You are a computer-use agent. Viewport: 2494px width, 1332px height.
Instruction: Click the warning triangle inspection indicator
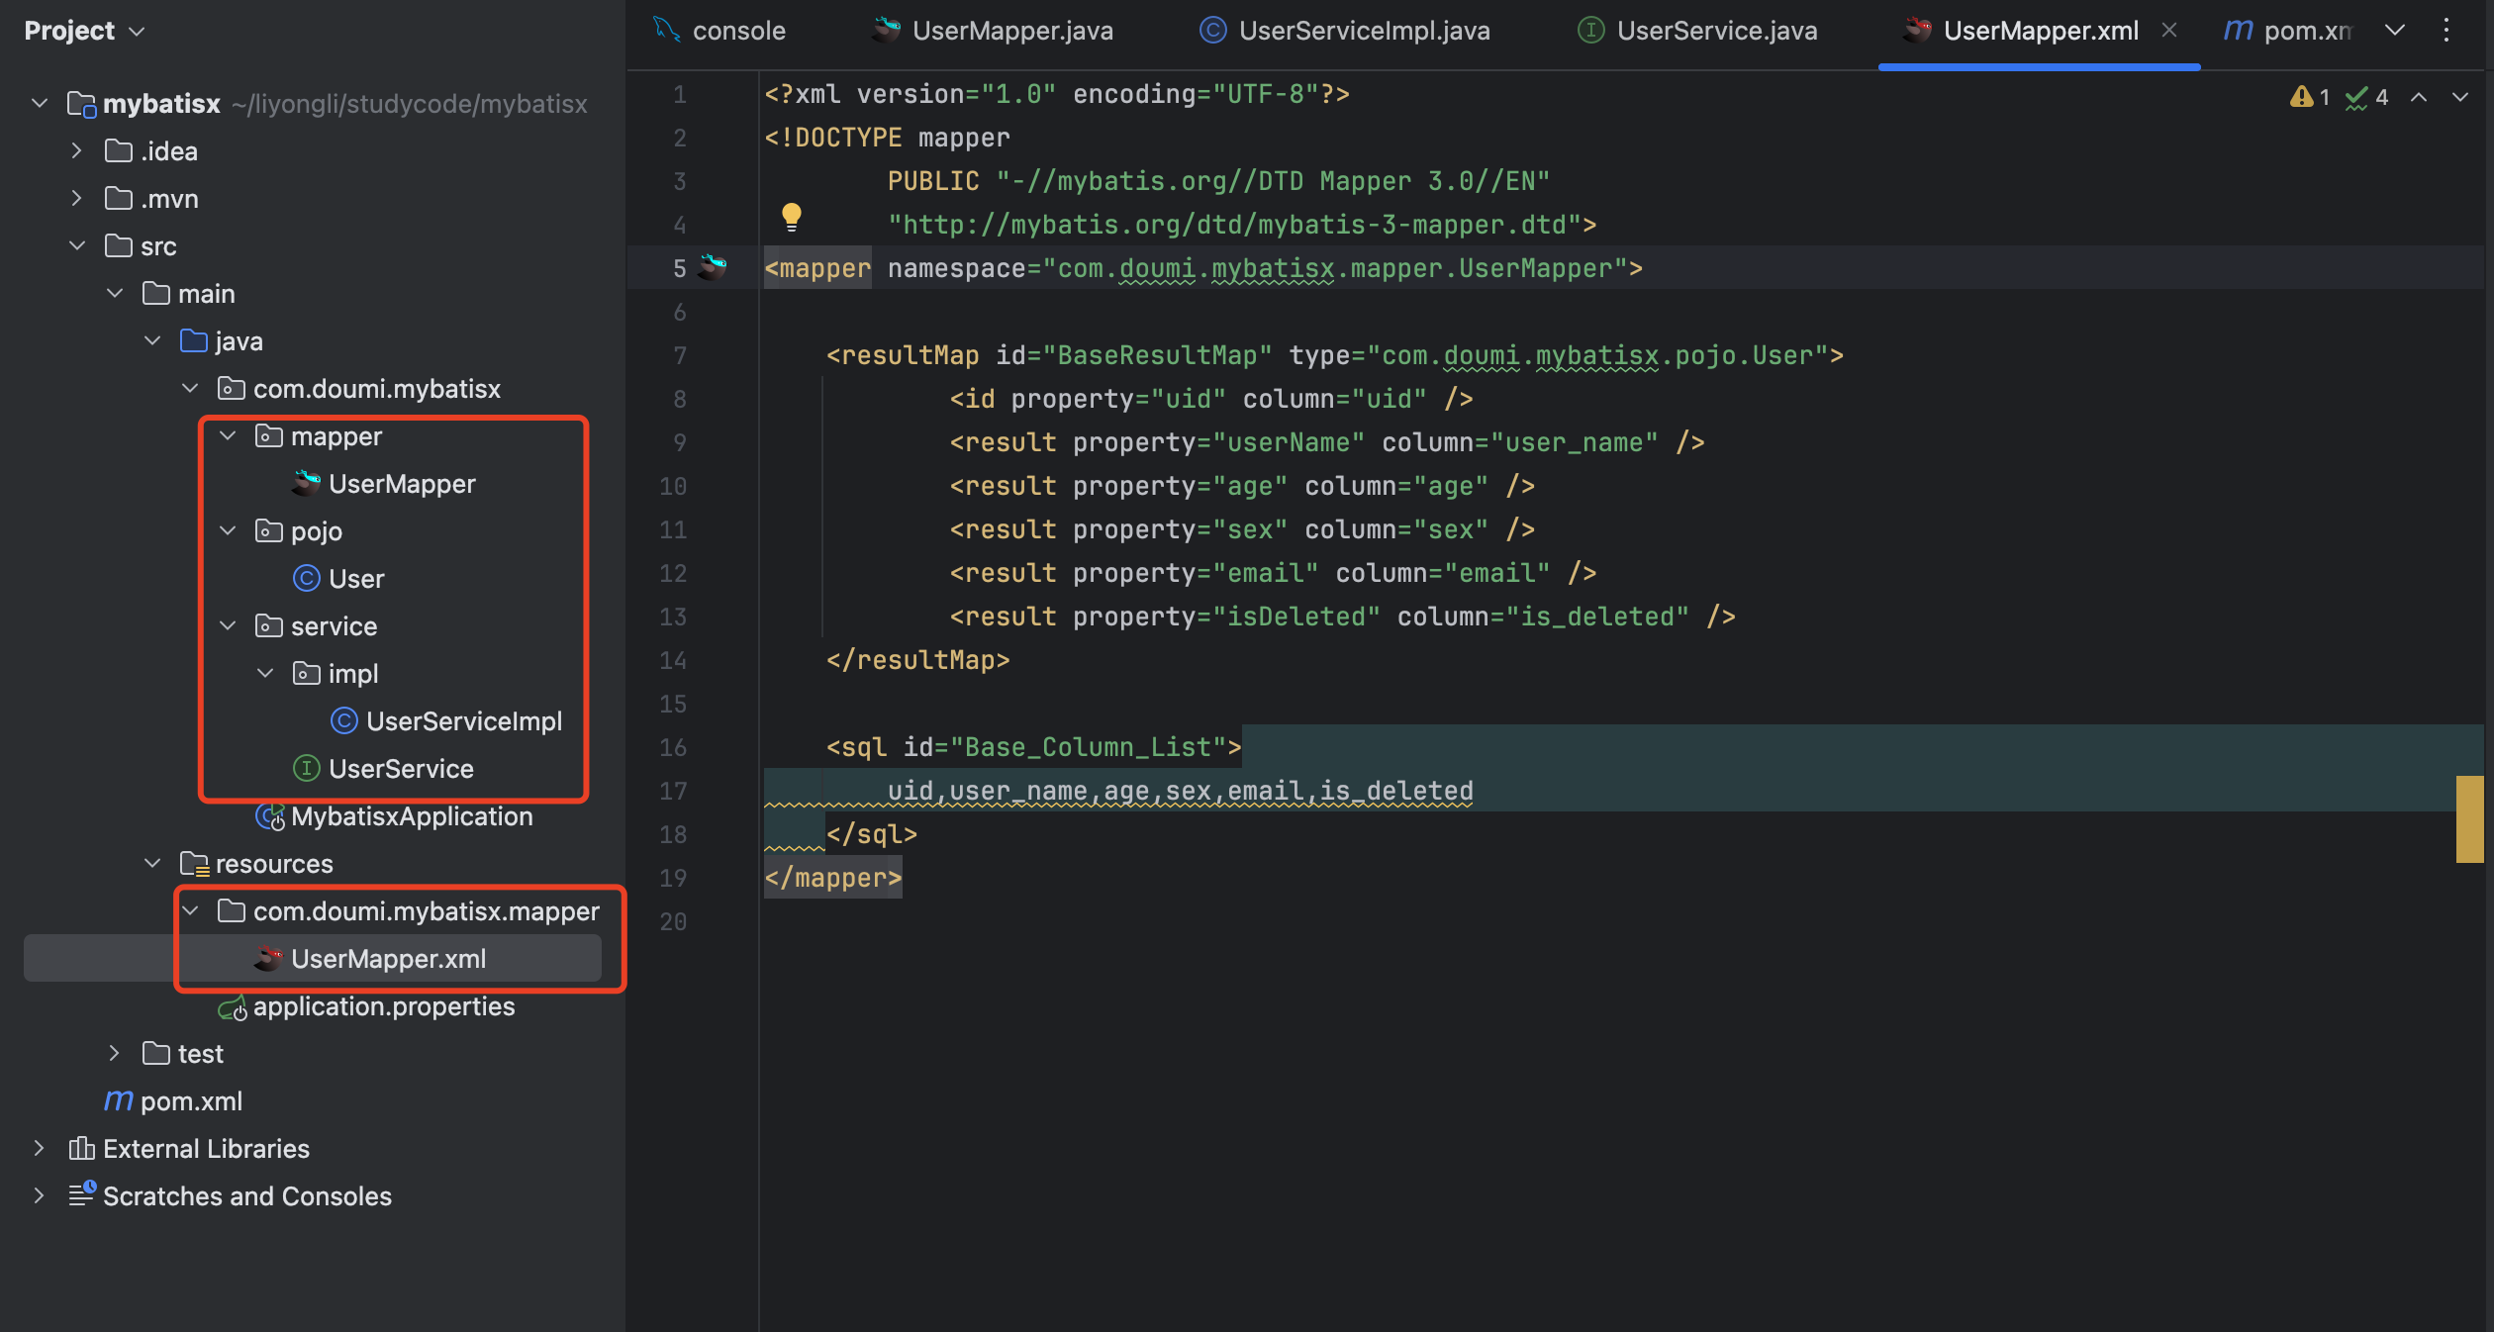[2301, 97]
